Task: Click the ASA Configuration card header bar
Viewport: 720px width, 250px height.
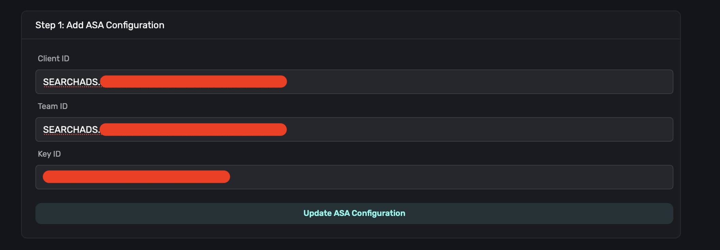Action: click(409, 25)
